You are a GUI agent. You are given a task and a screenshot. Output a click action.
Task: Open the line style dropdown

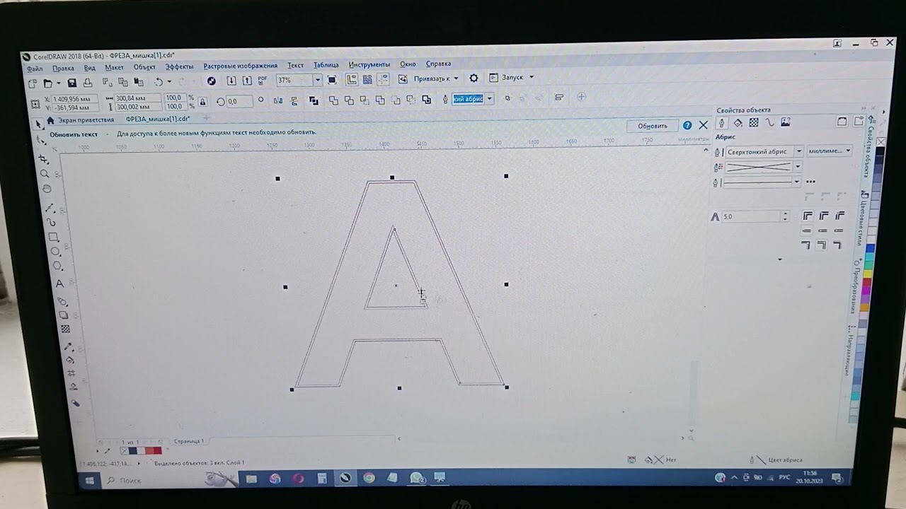[x=797, y=182]
